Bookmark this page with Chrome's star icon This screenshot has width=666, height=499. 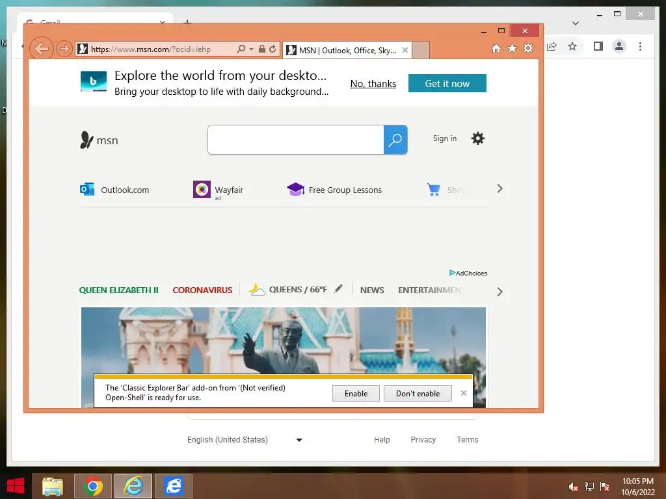(572, 46)
